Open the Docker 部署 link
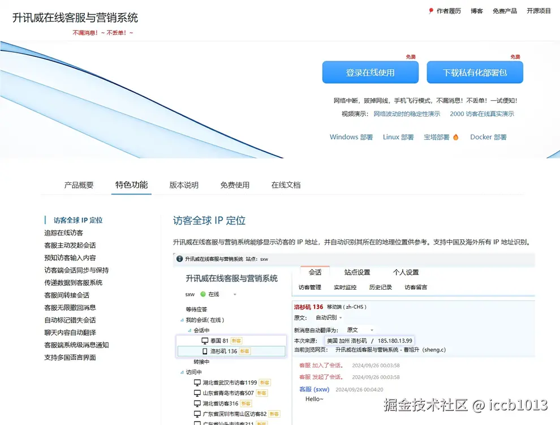 pyautogui.click(x=489, y=138)
